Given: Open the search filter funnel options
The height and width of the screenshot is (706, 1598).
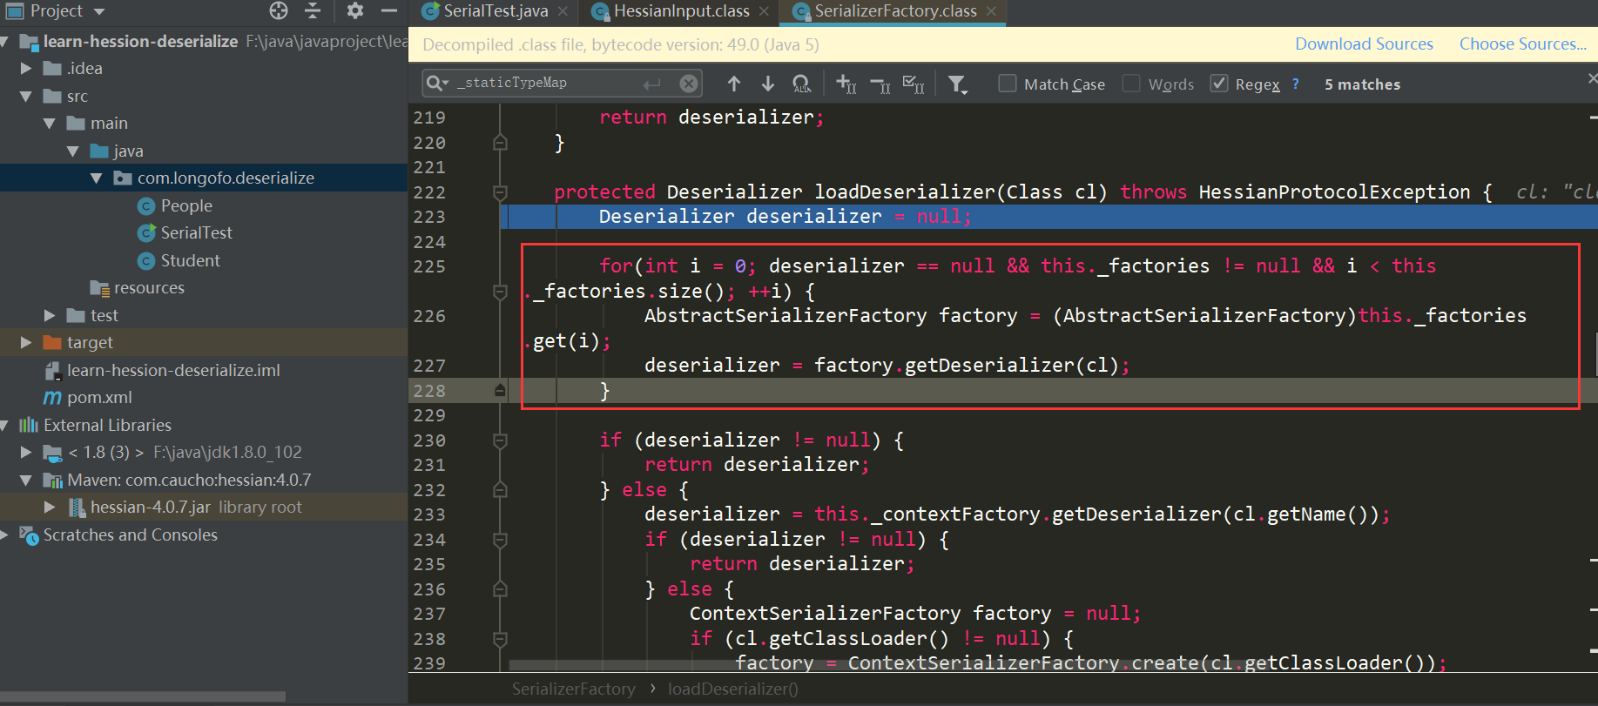Looking at the screenshot, I should coord(958,84).
